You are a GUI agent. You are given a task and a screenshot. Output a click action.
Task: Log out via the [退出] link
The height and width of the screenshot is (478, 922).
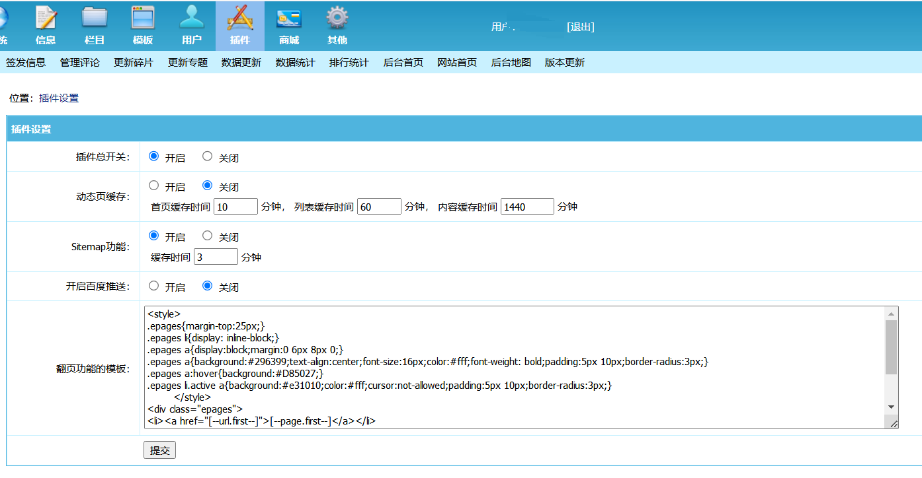pos(581,27)
